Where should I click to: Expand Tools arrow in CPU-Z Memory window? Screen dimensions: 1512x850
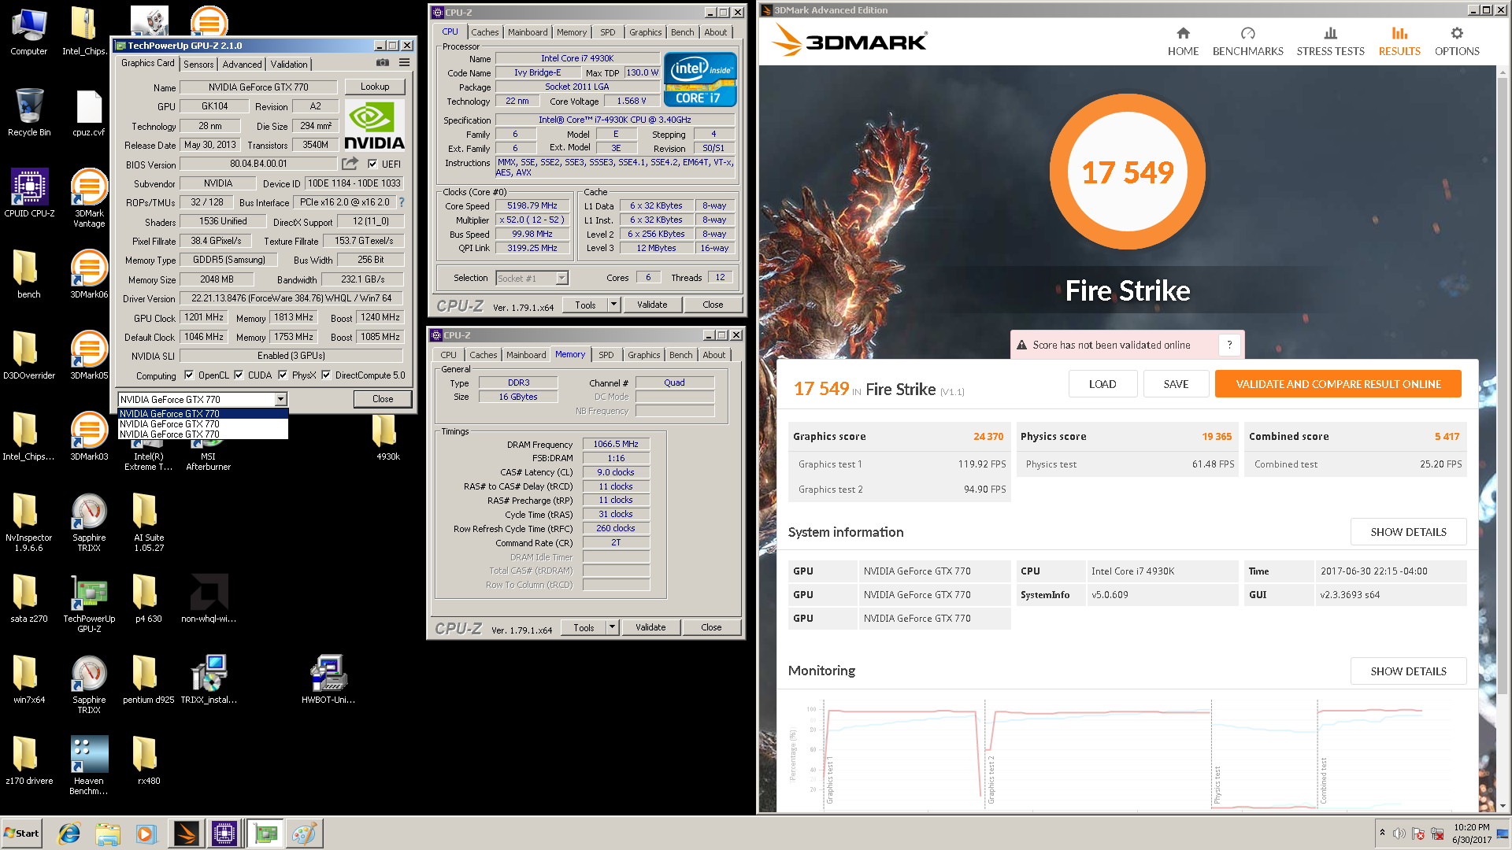click(612, 627)
